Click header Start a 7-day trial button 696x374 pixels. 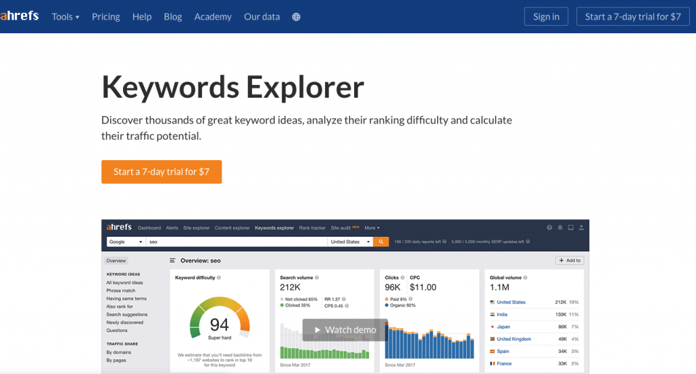633,16
